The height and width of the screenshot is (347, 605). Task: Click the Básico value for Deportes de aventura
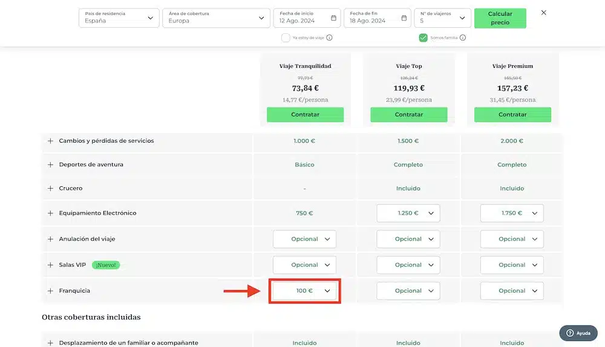304,164
